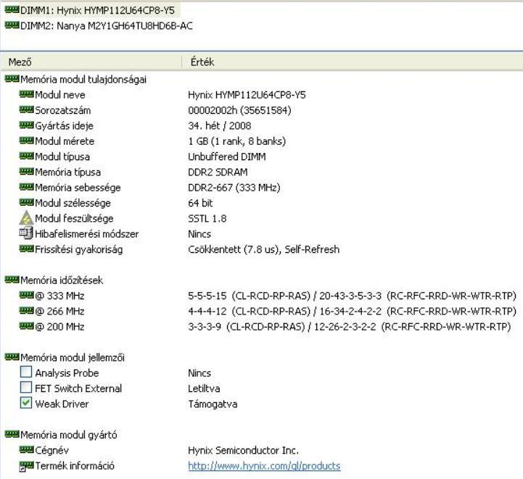Click the Sorozatszám row icon
The width and height of the screenshot is (523, 479).
(x=26, y=109)
